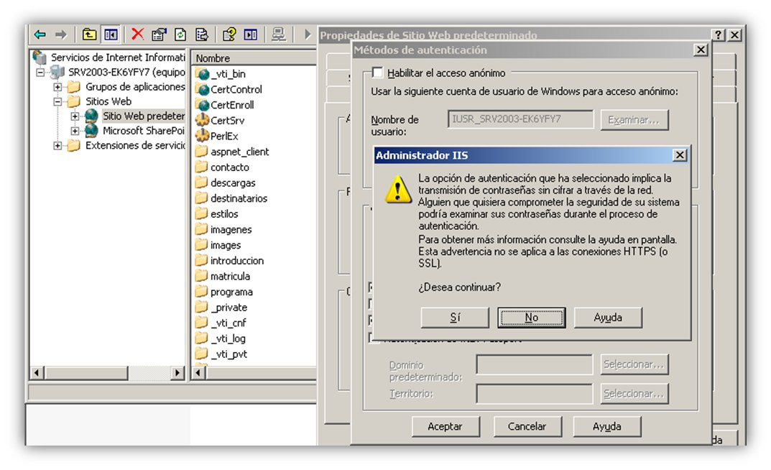Screen dimensions: 771x470
Task: Click the Back arrow toolbar icon
Action: (40, 34)
